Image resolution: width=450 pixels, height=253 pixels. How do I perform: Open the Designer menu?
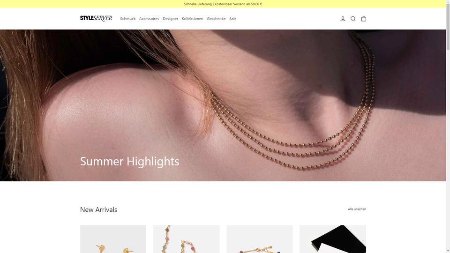click(170, 19)
